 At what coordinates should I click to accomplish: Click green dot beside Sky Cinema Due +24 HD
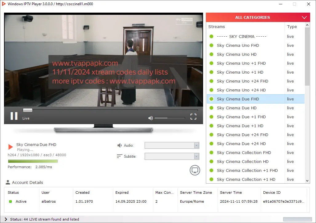coord(211,144)
